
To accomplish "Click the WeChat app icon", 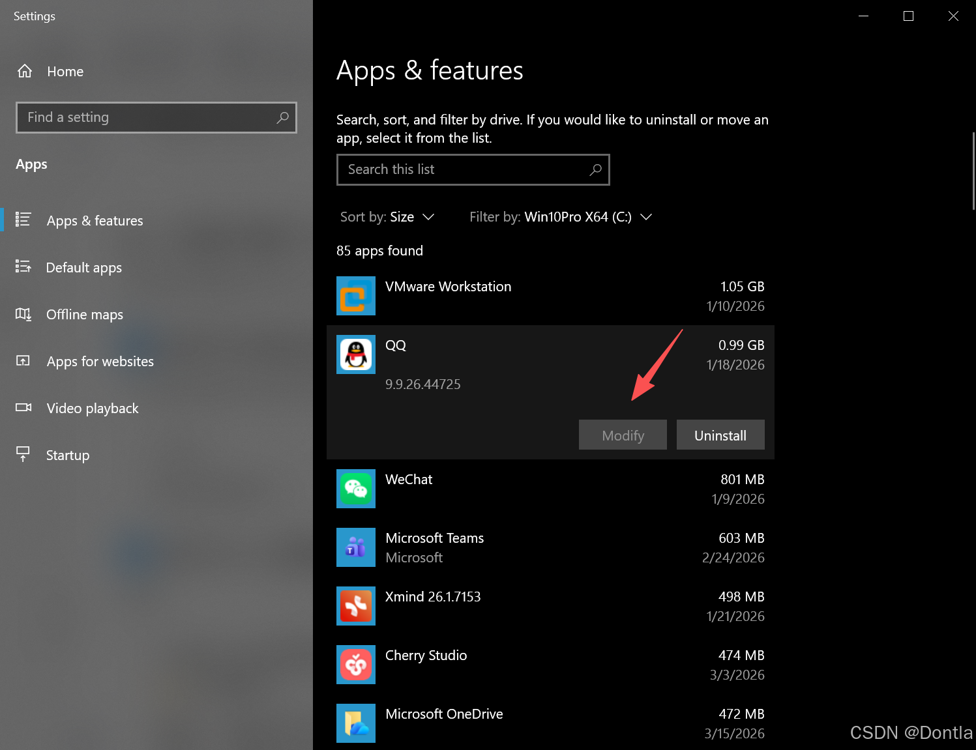I will point(356,489).
